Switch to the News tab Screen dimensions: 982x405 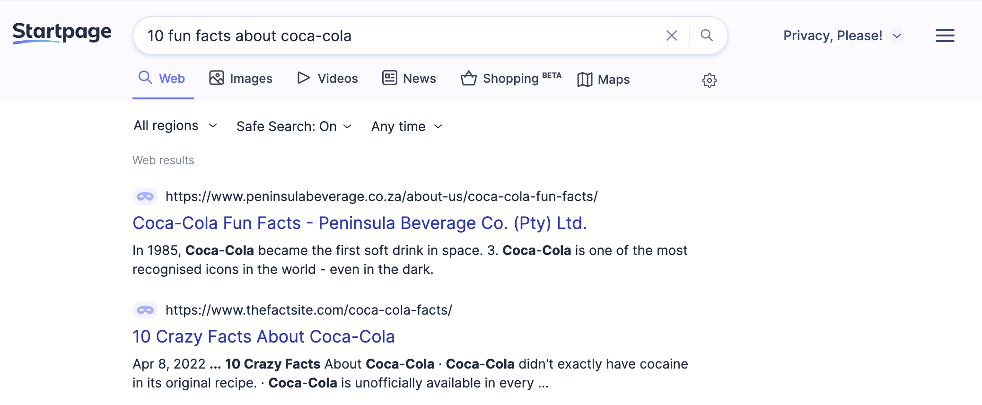pyautogui.click(x=409, y=78)
